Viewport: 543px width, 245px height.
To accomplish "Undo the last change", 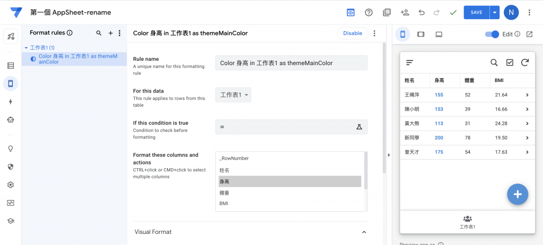I will tap(422, 12).
